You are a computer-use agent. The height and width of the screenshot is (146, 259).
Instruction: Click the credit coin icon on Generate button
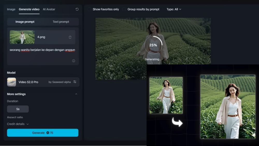pos(48,133)
